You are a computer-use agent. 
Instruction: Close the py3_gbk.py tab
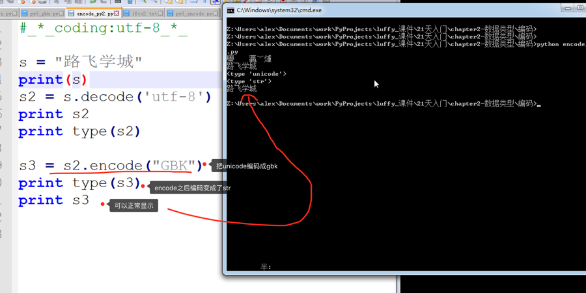pyautogui.click(x=63, y=13)
